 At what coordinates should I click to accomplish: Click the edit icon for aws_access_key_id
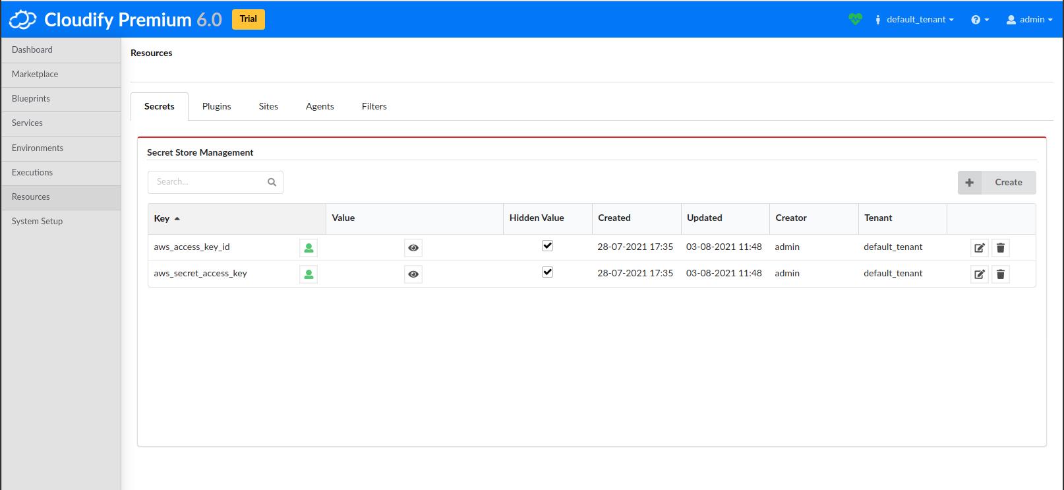(979, 248)
